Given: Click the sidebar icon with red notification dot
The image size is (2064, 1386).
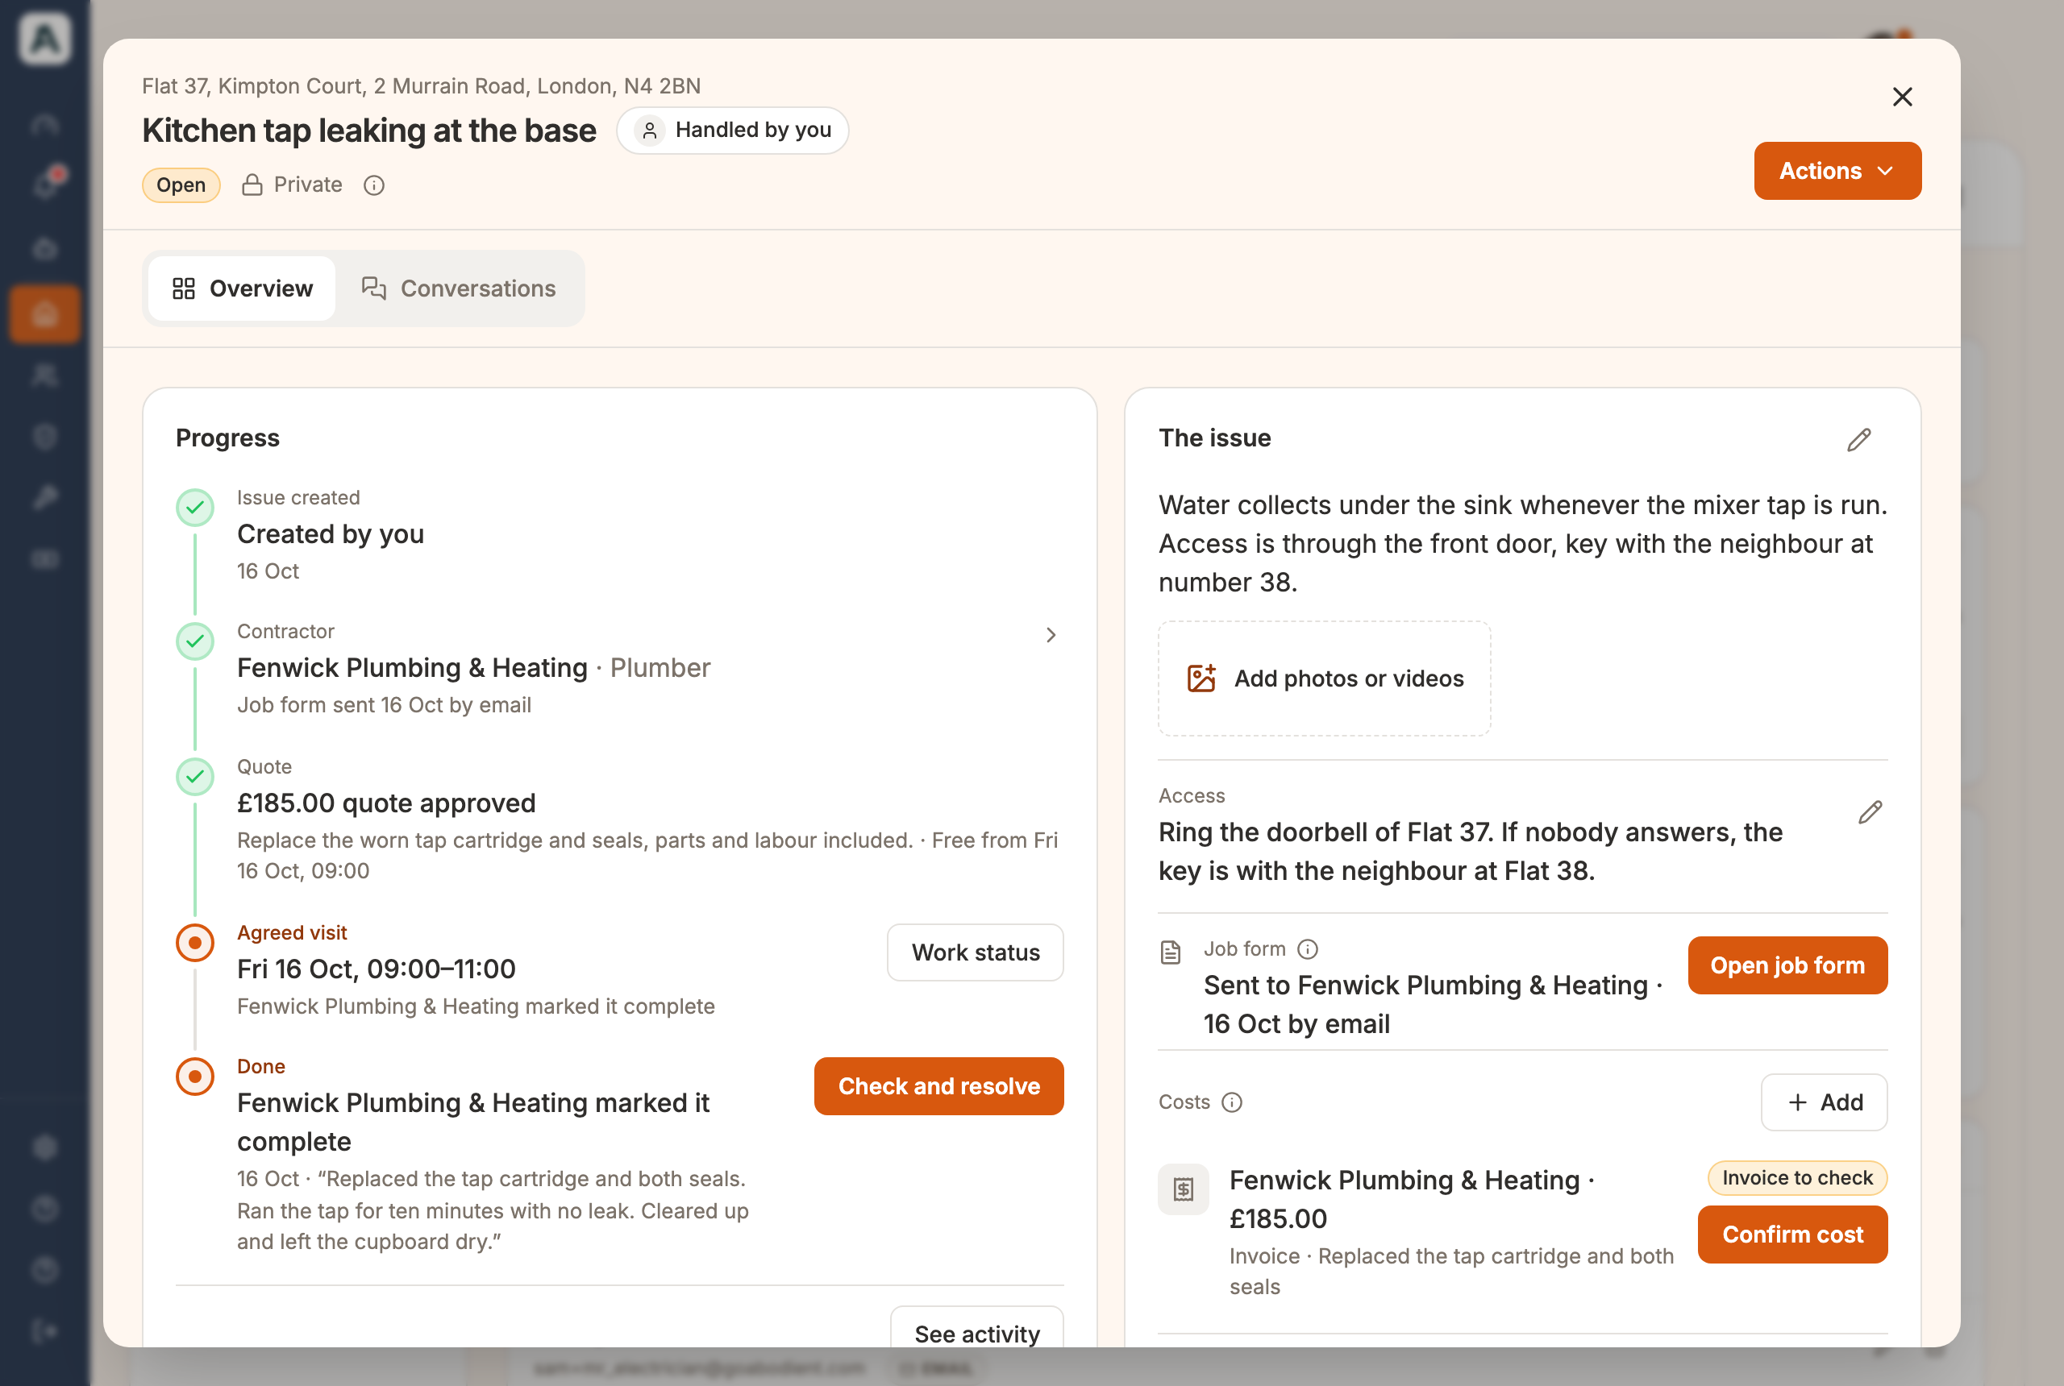Looking at the screenshot, I should click(x=46, y=184).
